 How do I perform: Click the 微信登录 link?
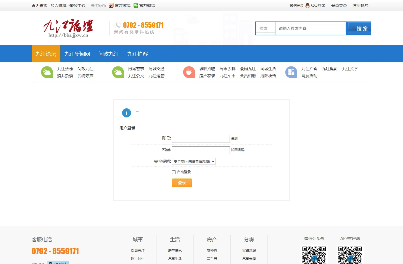297,5
